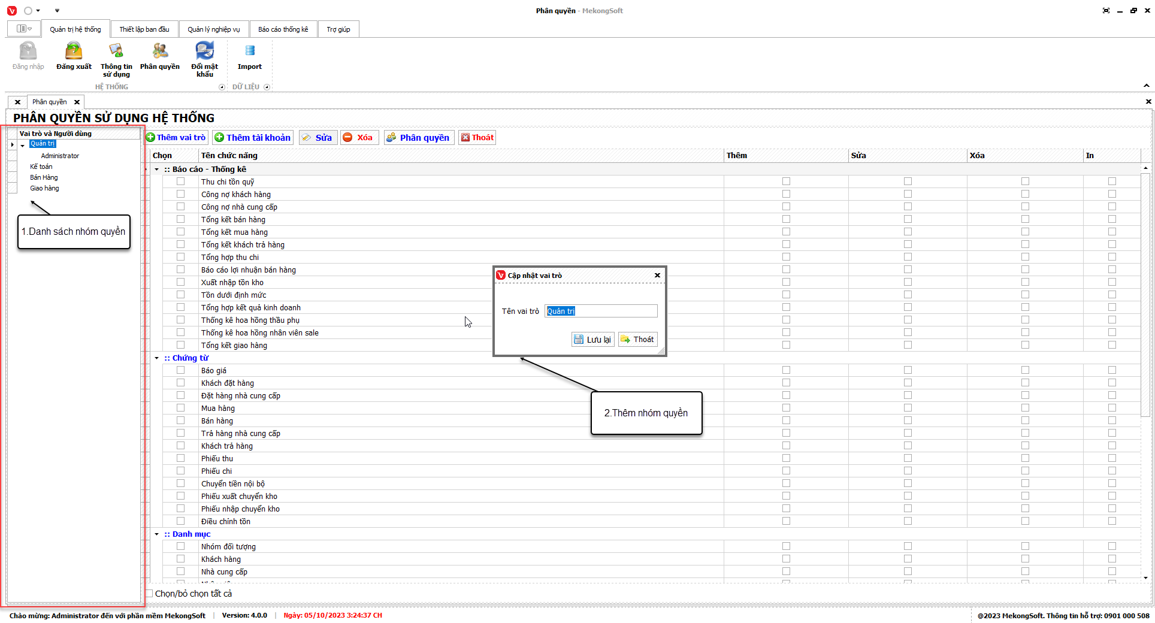
Task: Click the Tên chức năng column header
Action: (x=461, y=156)
